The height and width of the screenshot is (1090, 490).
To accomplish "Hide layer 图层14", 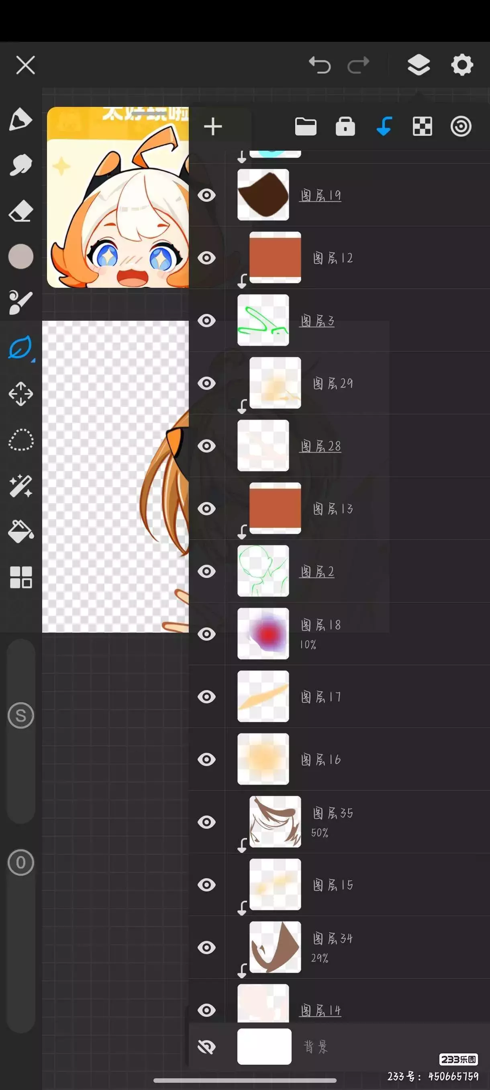I will pos(207,1010).
